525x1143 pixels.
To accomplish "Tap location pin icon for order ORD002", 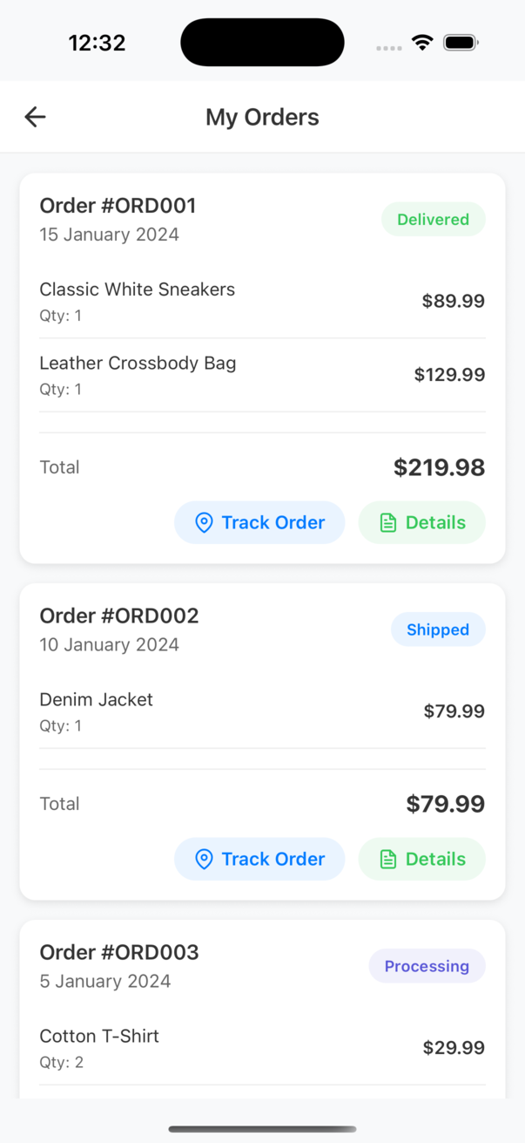I will point(204,860).
